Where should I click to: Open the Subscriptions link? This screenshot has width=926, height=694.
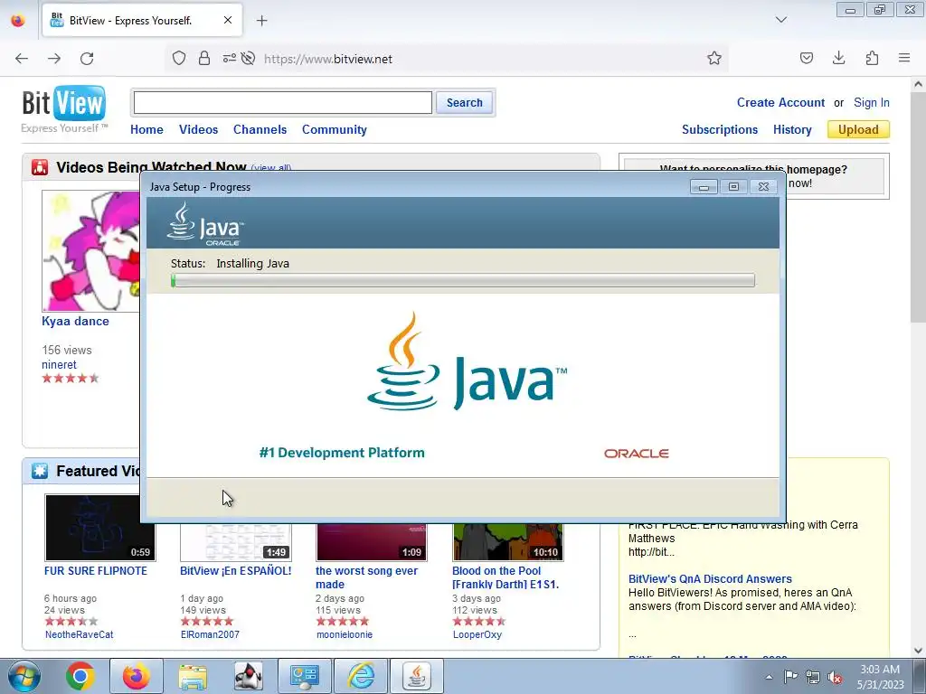click(719, 130)
